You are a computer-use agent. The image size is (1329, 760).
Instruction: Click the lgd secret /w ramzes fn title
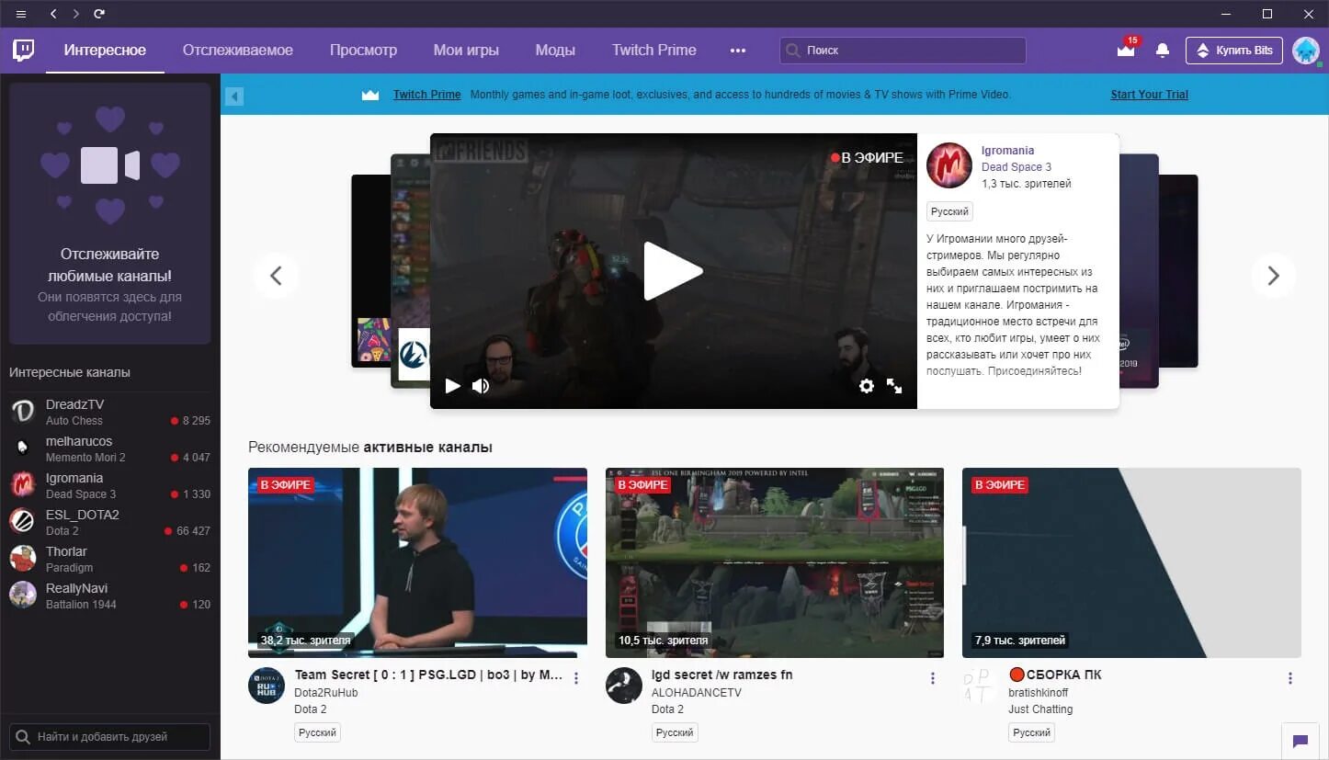point(721,675)
